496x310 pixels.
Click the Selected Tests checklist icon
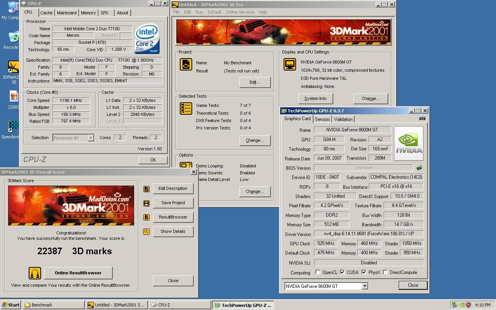point(186,108)
